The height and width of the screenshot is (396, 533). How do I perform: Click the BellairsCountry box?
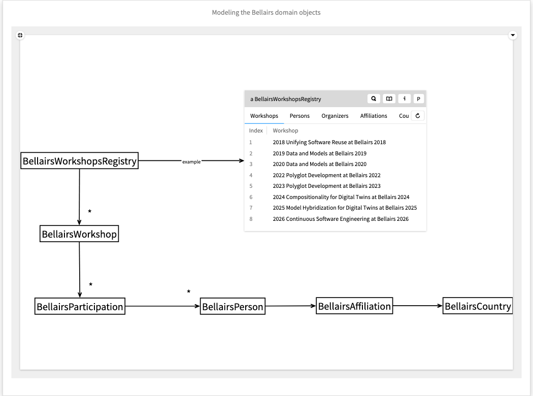point(477,306)
